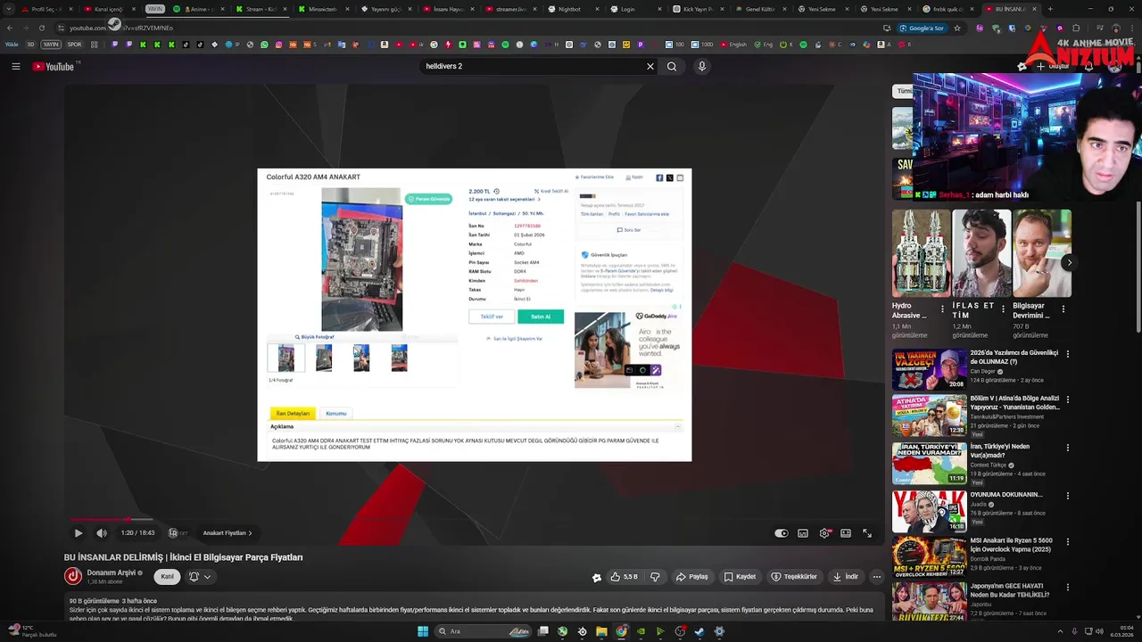
Task: Open the Windows Start menu
Action: (423, 631)
